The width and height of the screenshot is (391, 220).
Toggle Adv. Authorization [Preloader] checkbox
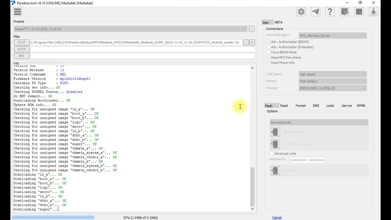tap(269, 47)
